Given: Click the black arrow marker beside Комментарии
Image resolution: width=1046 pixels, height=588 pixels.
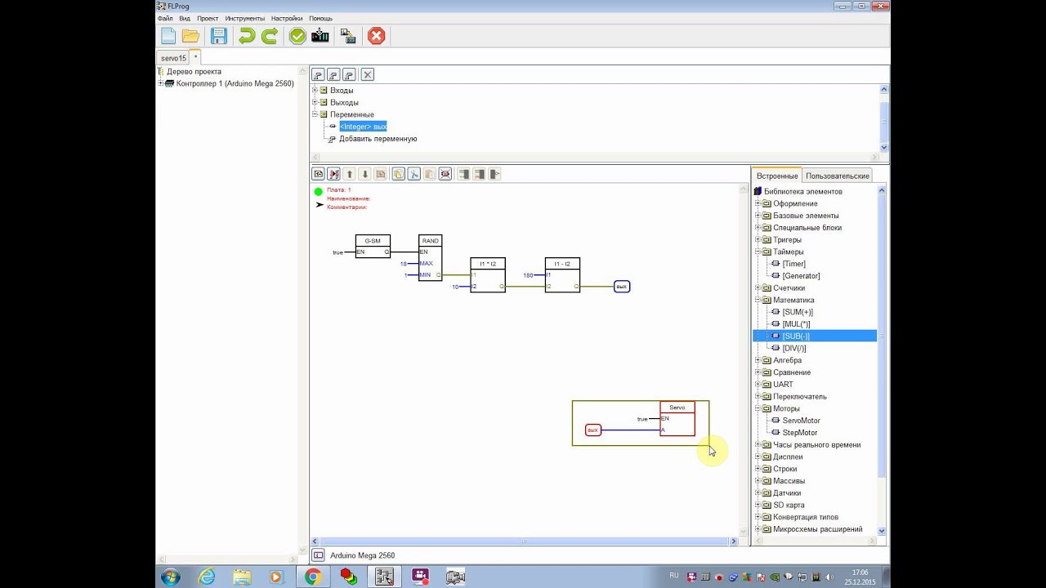Looking at the screenshot, I should pyautogui.click(x=320, y=205).
